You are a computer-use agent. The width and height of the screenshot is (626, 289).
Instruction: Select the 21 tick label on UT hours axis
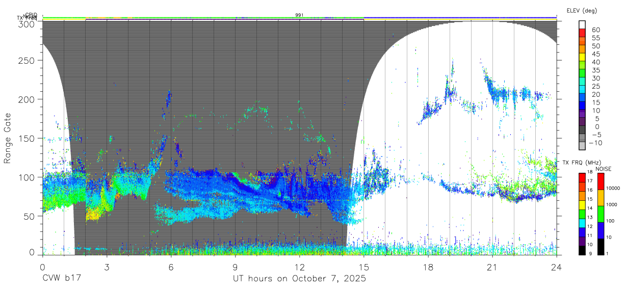492,267
